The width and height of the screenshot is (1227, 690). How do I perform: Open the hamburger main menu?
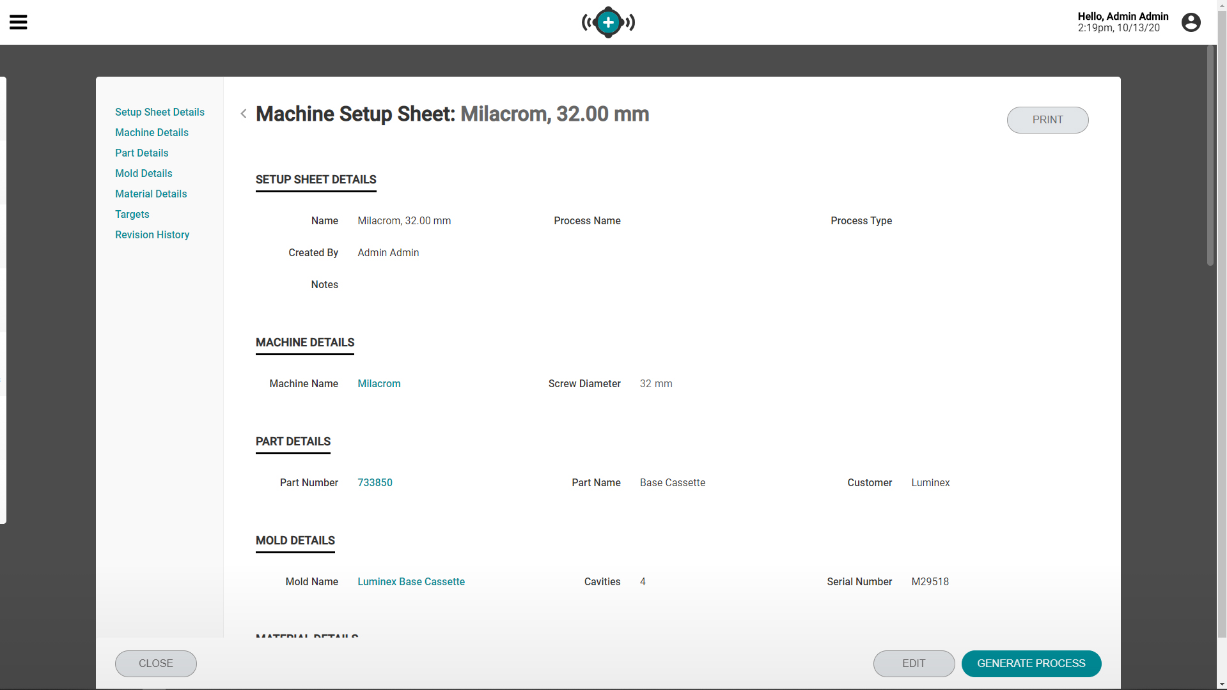click(x=18, y=22)
